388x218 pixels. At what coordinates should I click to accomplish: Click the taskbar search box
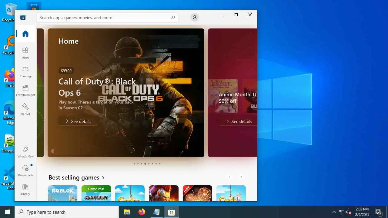point(67,212)
